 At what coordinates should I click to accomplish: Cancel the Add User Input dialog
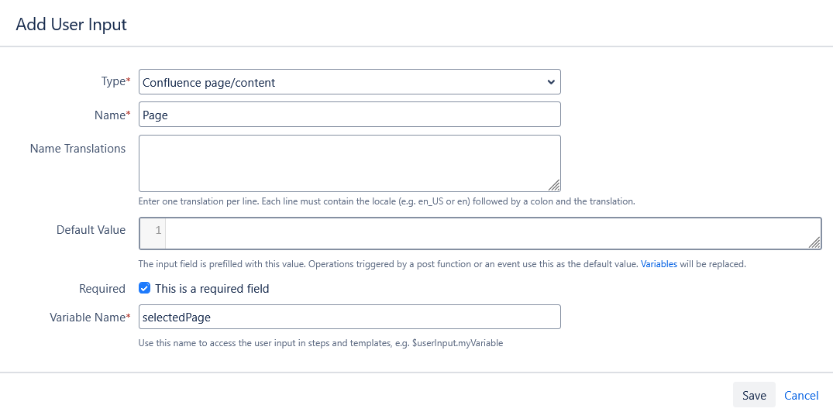tap(801, 395)
